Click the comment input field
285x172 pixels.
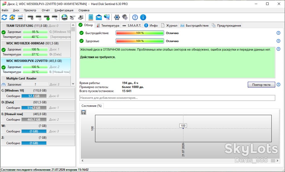pyautogui.click(x=177, y=98)
